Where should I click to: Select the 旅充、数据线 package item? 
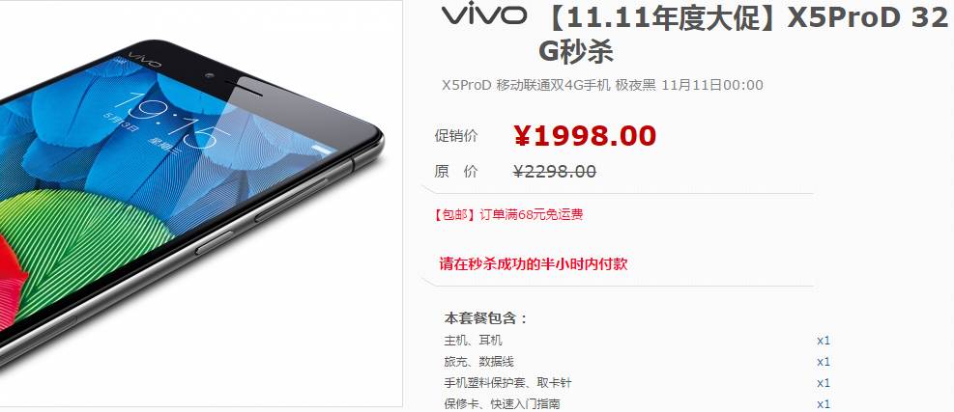coord(478,362)
